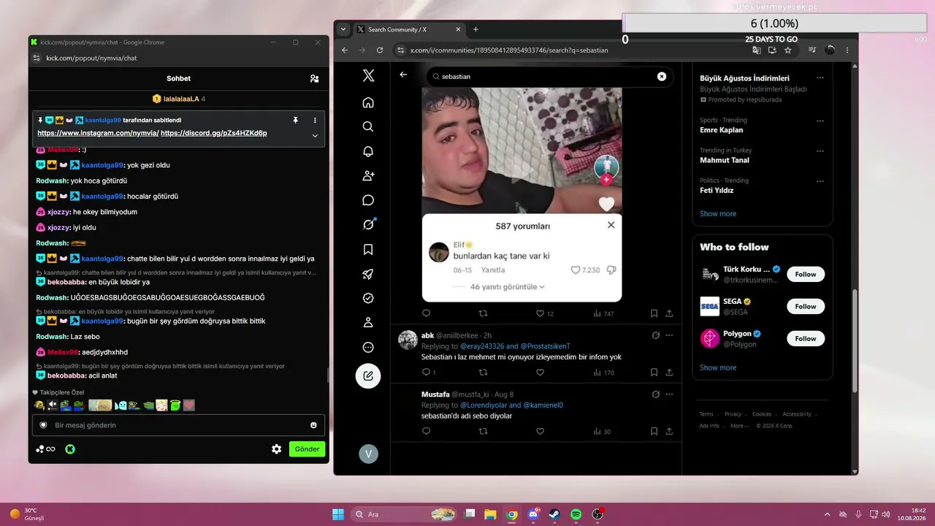Screen dimensions: 935x526
Task: Open Kick chat settings gear
Action: pyautogui.click(x=276, y=449)
